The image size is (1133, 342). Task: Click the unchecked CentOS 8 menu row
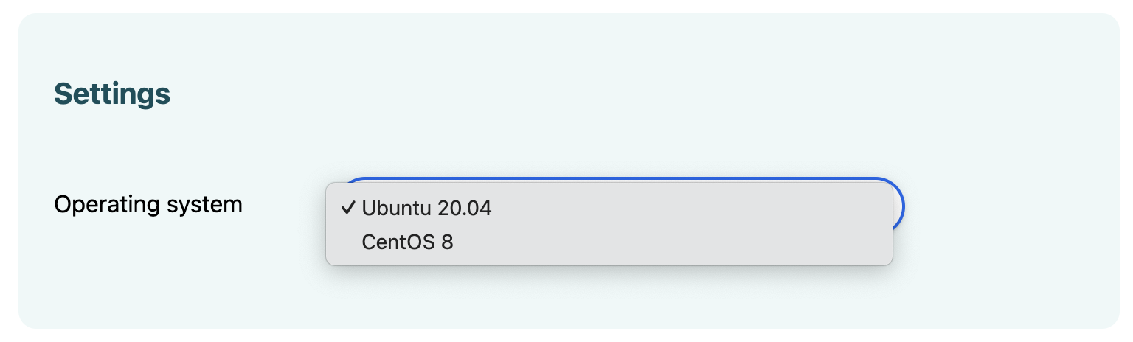click(590, 242)
